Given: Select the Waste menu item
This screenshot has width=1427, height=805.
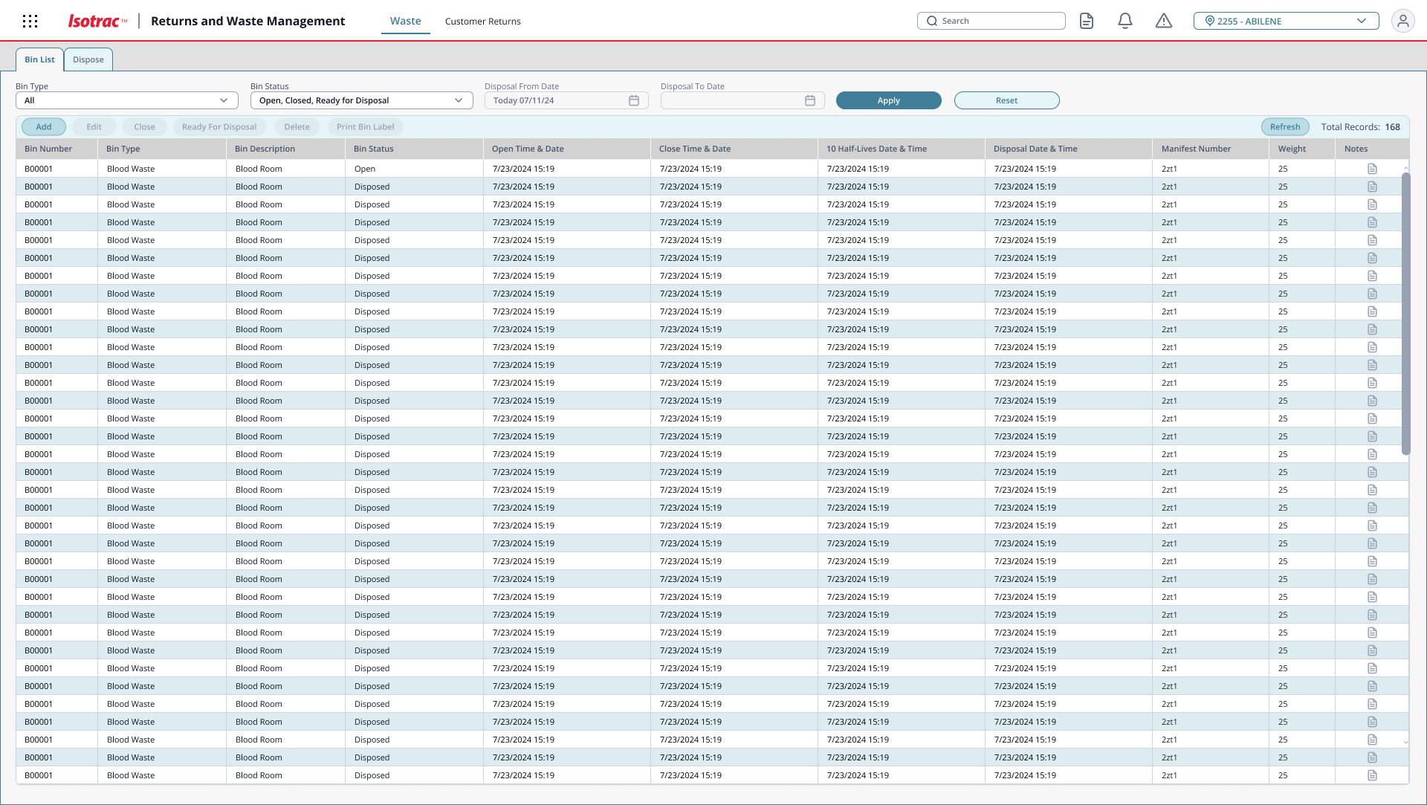Looking at the screenshot, I should 405,22.
